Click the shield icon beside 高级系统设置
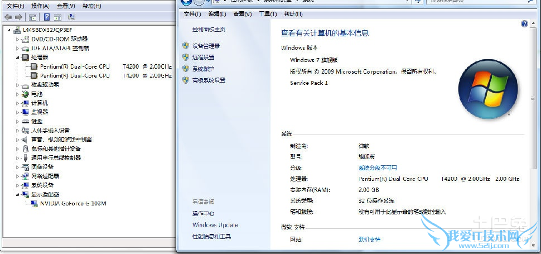 pos(186,80)
